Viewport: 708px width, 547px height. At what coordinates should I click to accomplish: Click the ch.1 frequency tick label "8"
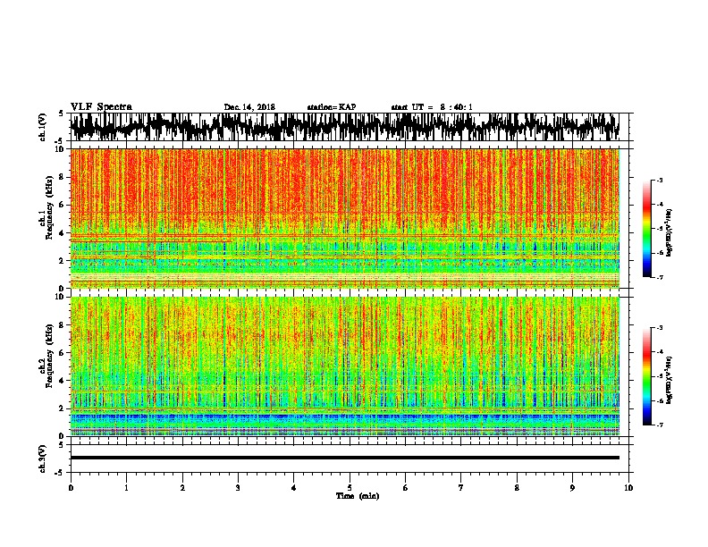(x=63, y=177)
